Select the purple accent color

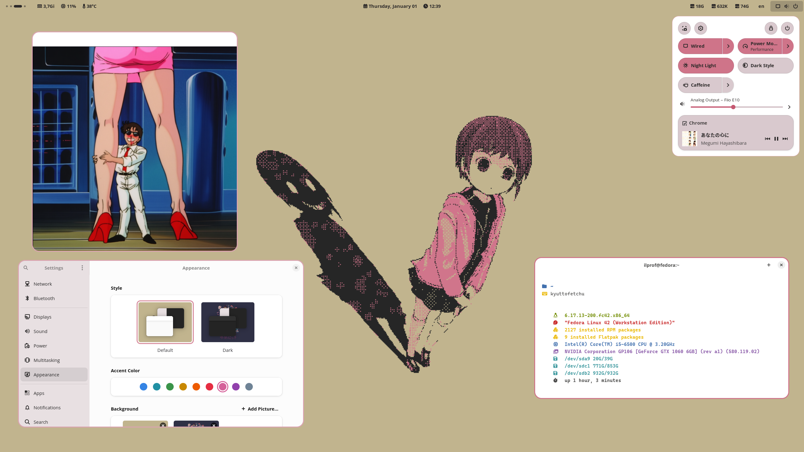(236, 387)
